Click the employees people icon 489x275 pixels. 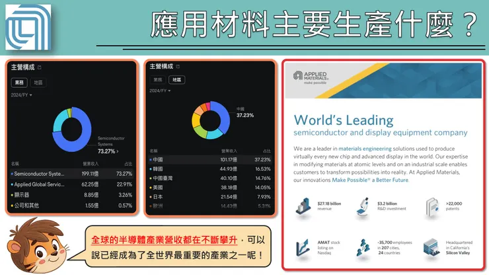pos(363,247)
